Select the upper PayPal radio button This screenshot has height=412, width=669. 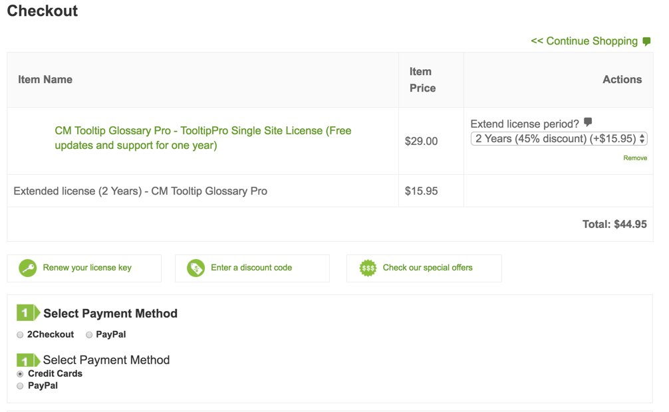[89, 335]
